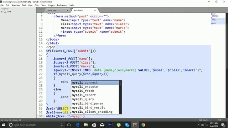This screenshot has width=228, height=128.
Task: Open the Edit menu
Action: point(7,5)
